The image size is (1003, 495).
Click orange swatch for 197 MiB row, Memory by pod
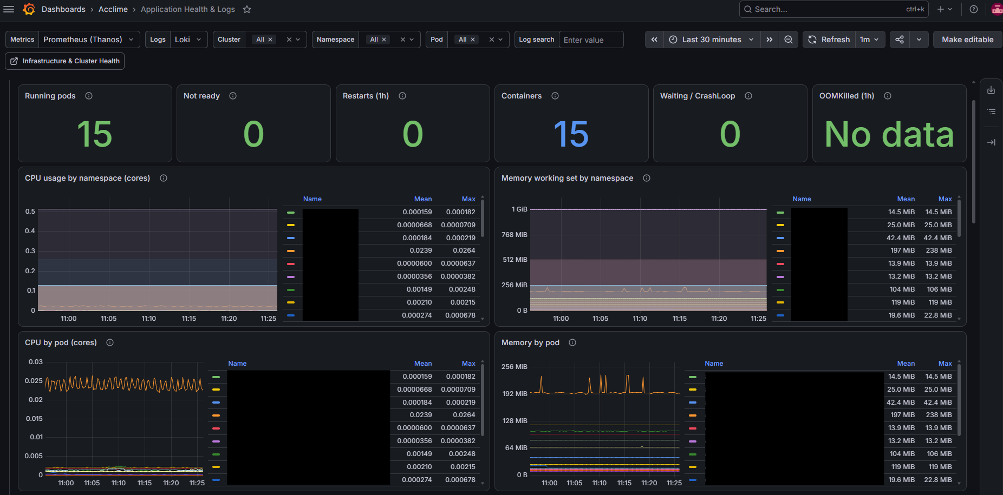pos(693,415)
